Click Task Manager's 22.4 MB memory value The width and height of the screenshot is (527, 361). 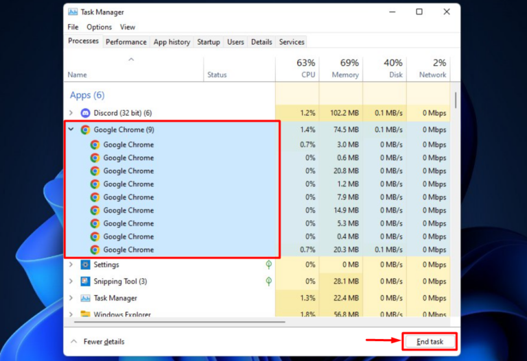coord(346,298)
